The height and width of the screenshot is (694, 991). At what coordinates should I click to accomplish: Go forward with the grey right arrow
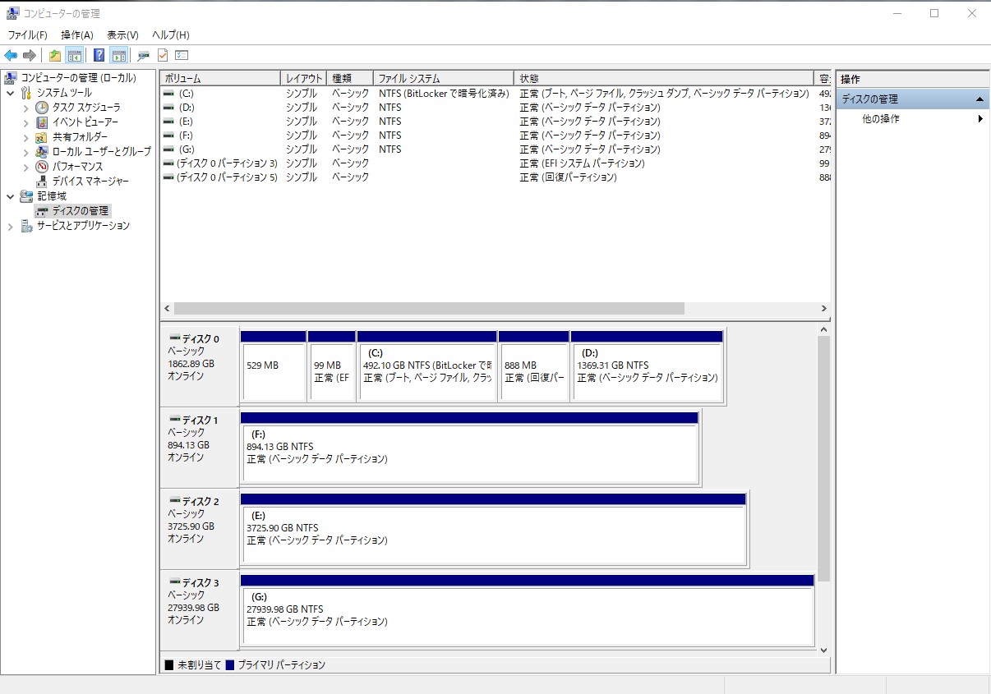[30, 55]
